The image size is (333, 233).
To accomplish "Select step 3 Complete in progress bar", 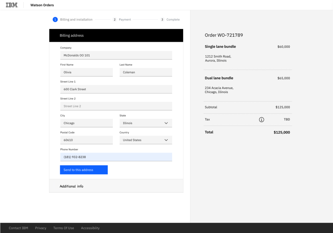I will 170,20.
